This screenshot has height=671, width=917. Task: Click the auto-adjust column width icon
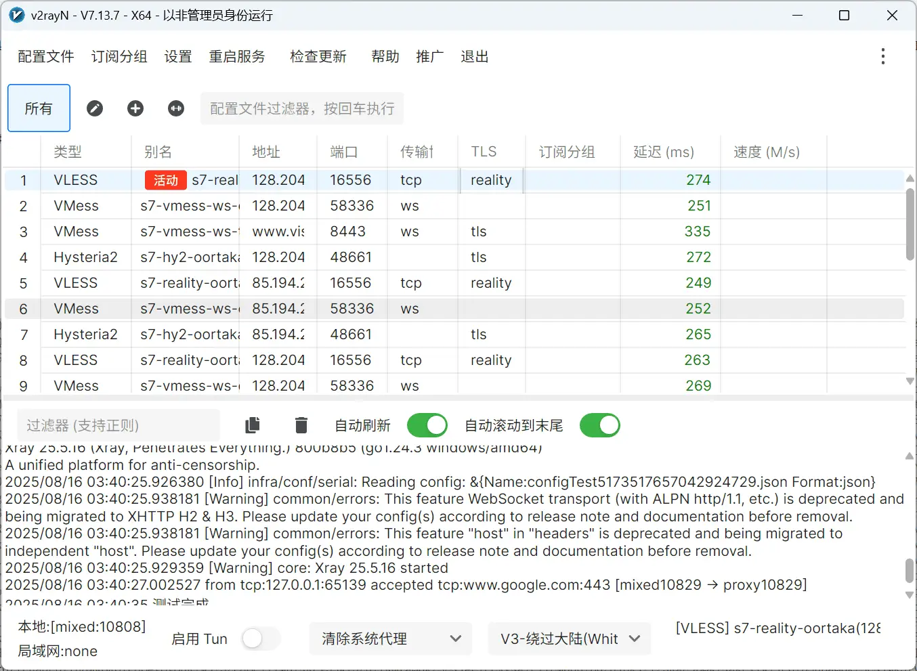(176, 108)
